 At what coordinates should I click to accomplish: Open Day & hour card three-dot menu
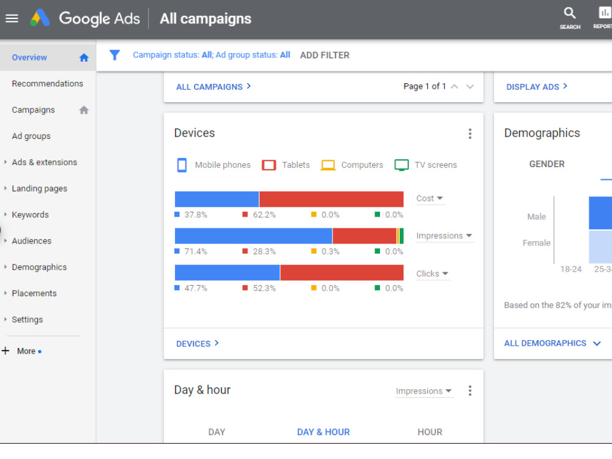coord(470,390)
